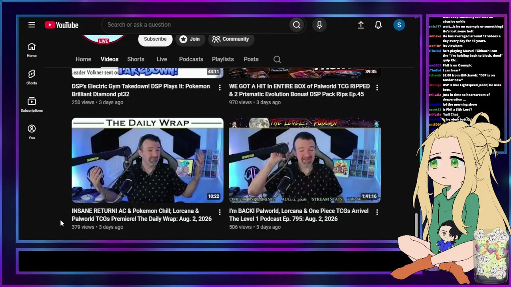Open title "WE GOT A HIT In ENTIRE BOX" link
The height and width of the screenshot is (287, 511).
tap(299, 90)
